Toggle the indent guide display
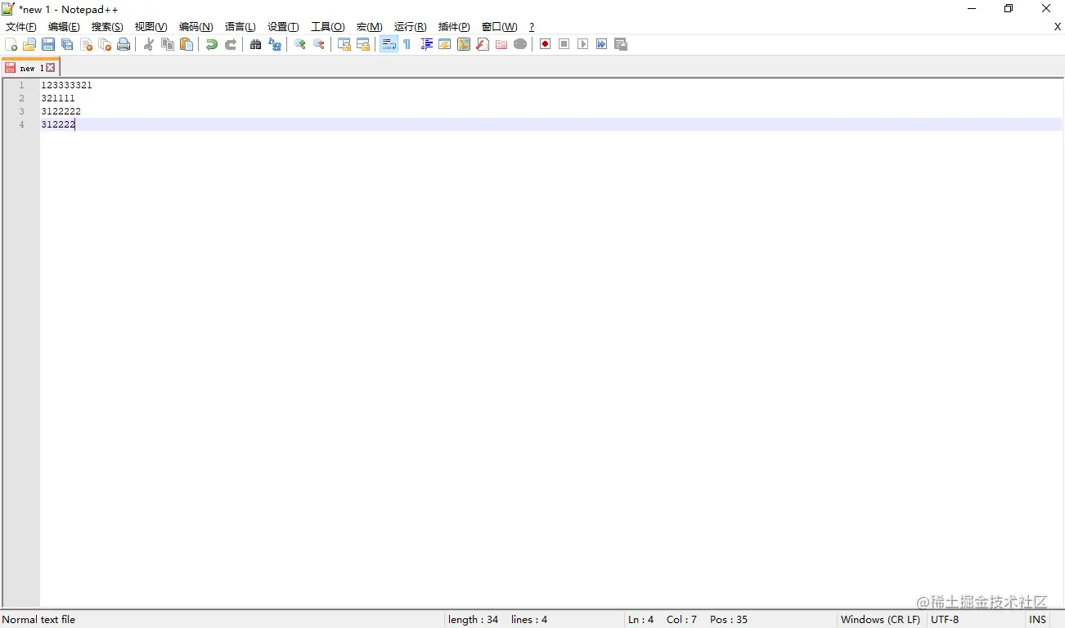The height and width of the screenshot is (628, 1065). [x=426, y=43]
